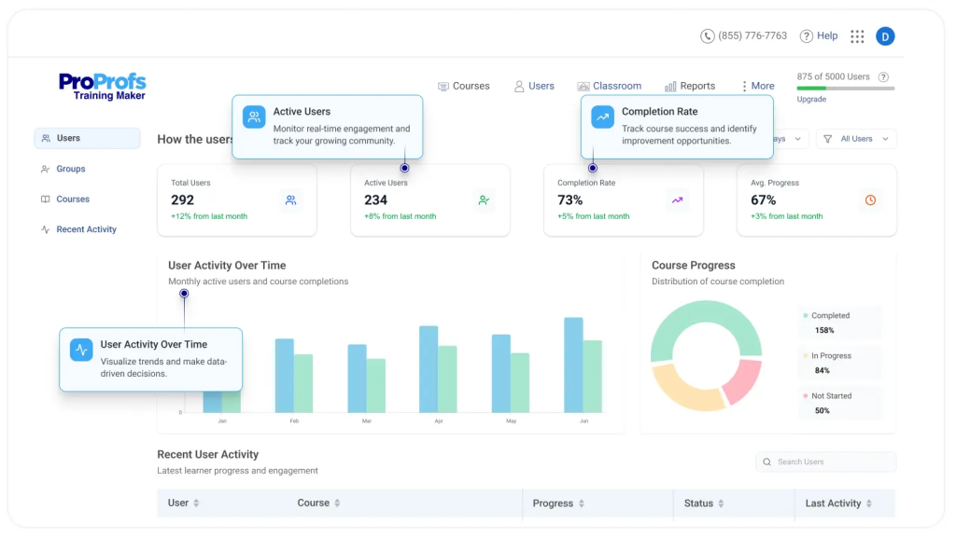Click the Upgrade link
The image size is (956, 537).
(x=811, y=99)
